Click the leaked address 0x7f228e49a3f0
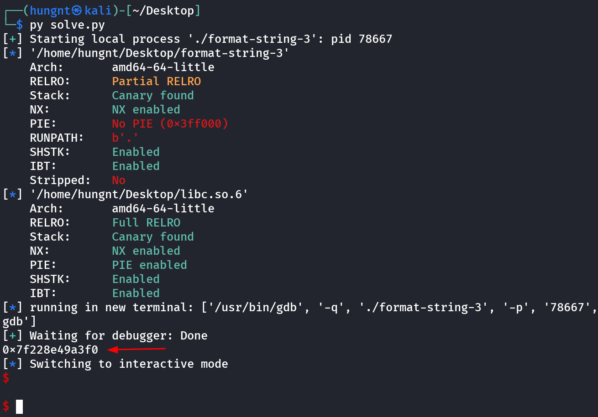 [x=50, y=350]
